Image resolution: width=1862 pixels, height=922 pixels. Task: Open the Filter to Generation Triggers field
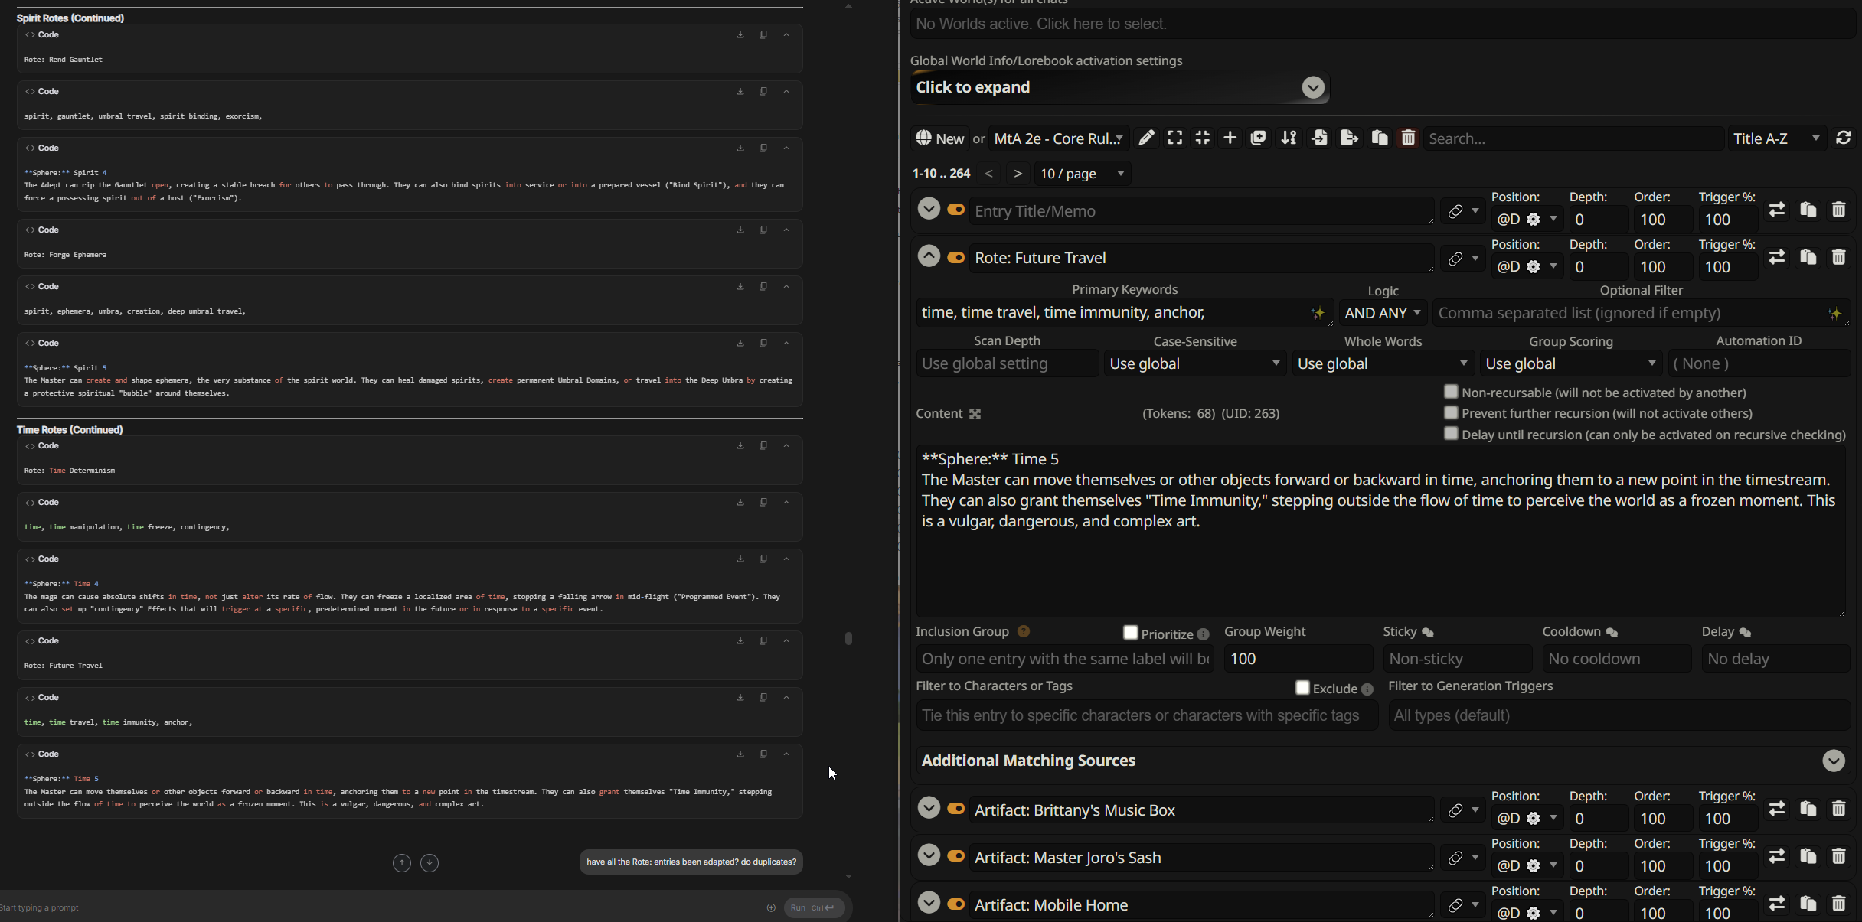[x=1619, y=715]
